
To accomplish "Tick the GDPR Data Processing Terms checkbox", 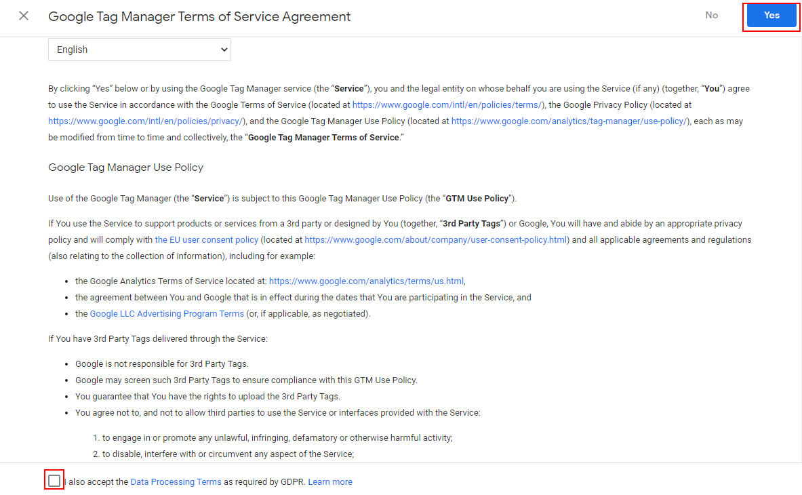I will [x=54, y=481].
